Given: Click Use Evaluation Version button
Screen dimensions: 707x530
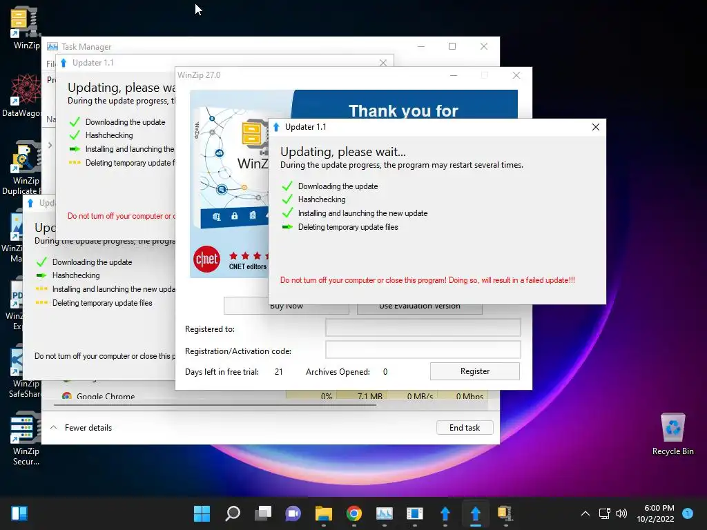Looking at the screenshot, I should coord(419,308).
